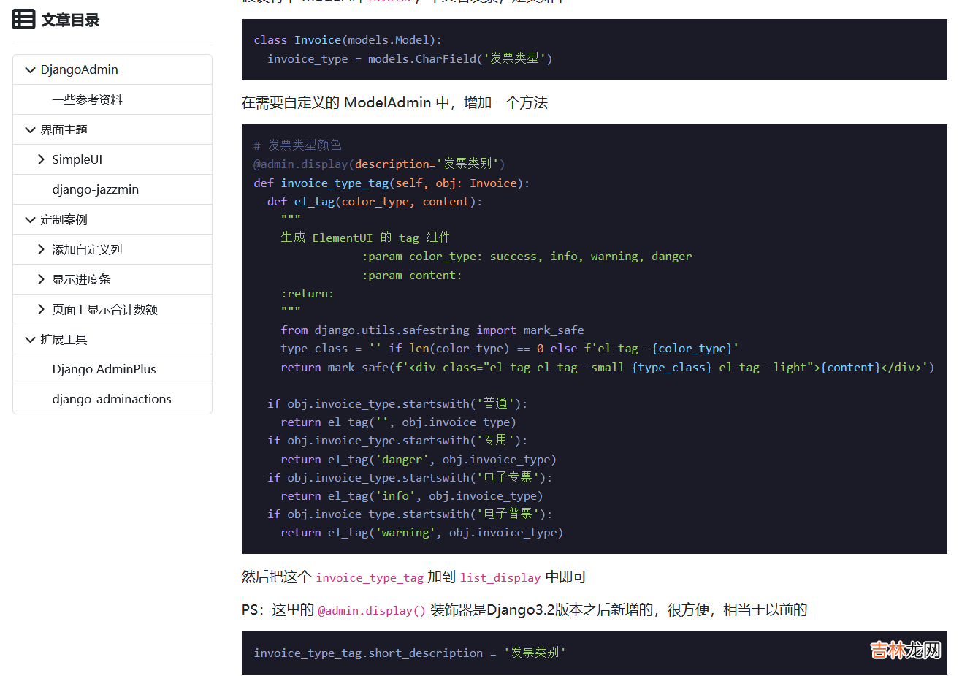Viewport: 970px width, 676px height.
Task: Click the invoice_type_tag inline code text
Action: (x=369, y=578)
